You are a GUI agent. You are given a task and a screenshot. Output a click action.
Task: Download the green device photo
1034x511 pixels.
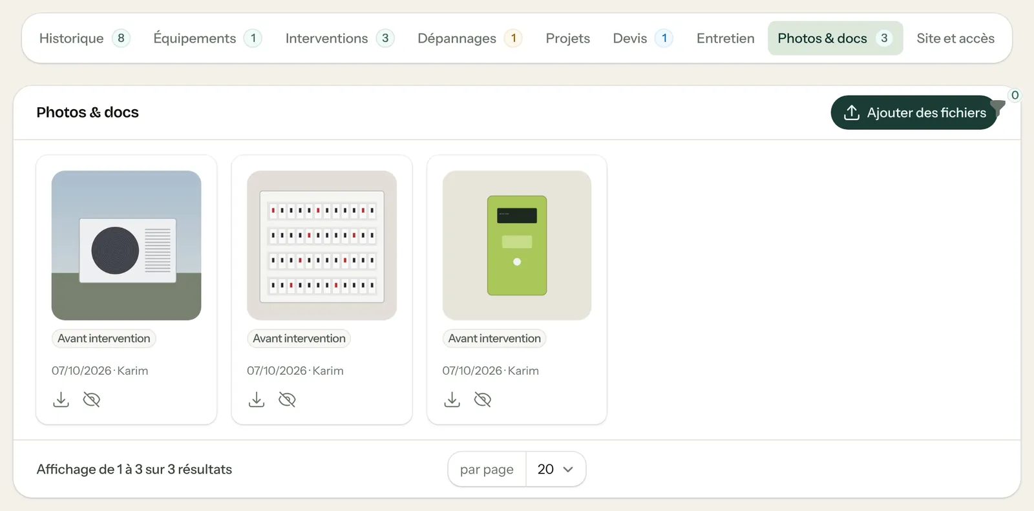452,400
